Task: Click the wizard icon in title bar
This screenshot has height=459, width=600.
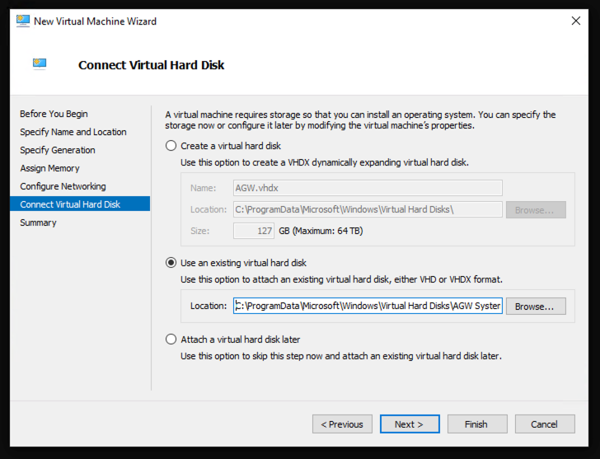Action: 24,21
